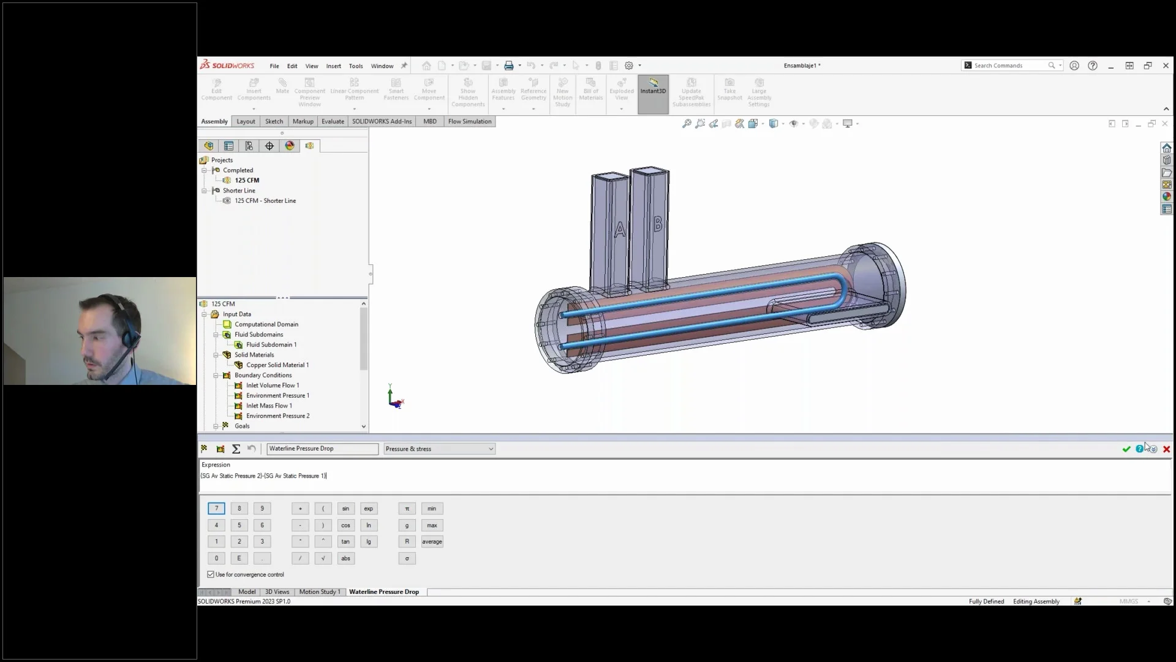1176x662 pixels.
Task: Toggle Use for convergence control checkbox
Action: 211,575
